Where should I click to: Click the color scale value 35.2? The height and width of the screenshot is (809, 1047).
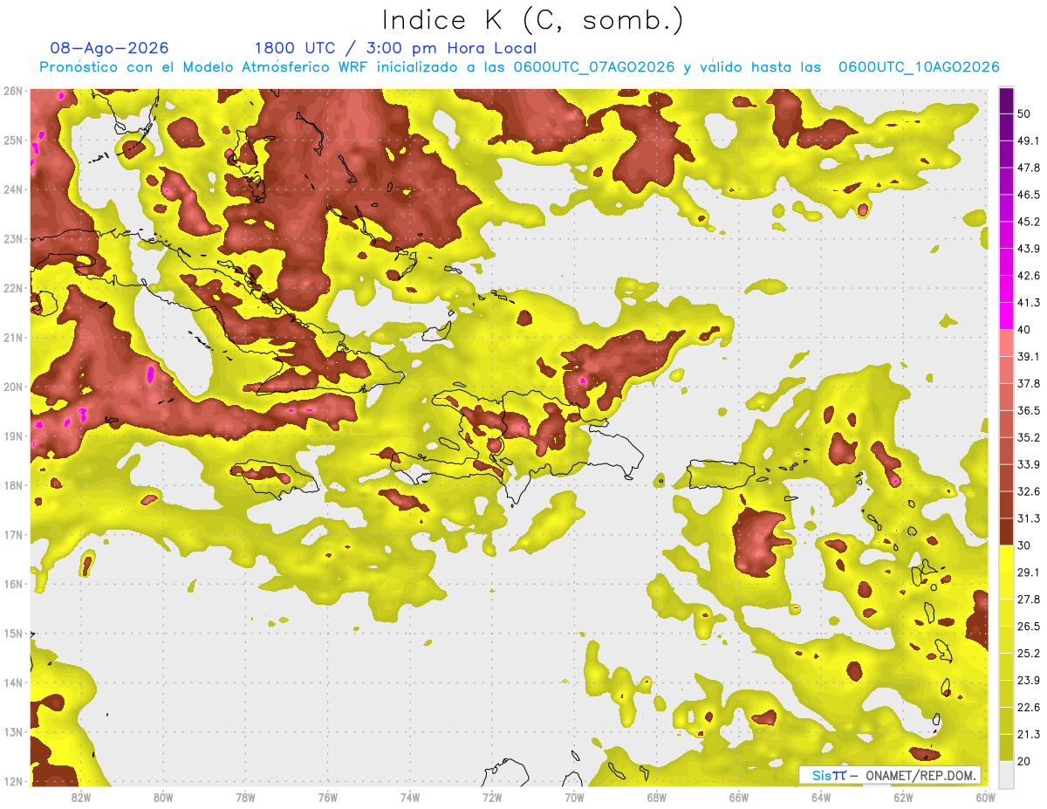coord(1029,438)
